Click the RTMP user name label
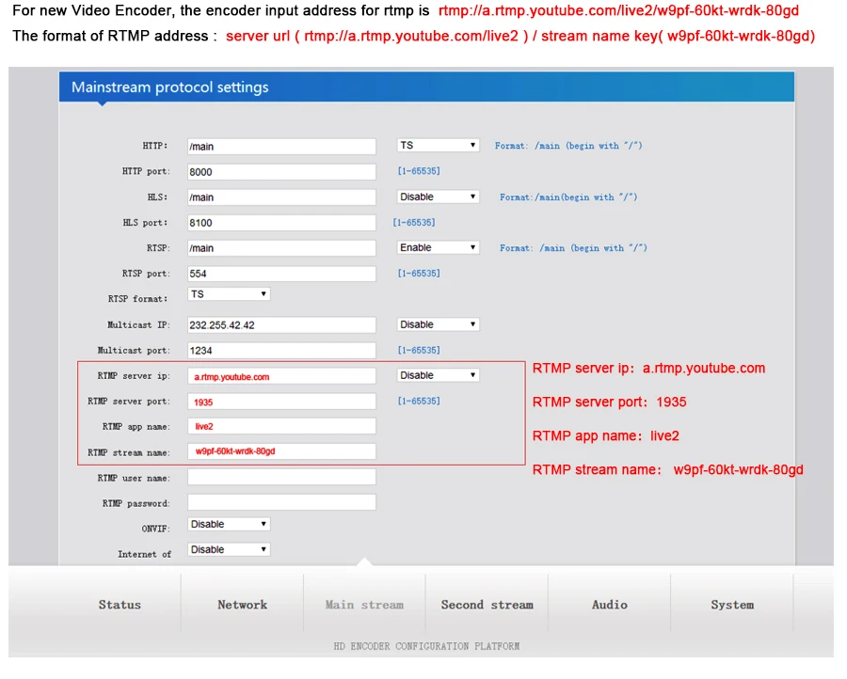 tap(134, 478)
